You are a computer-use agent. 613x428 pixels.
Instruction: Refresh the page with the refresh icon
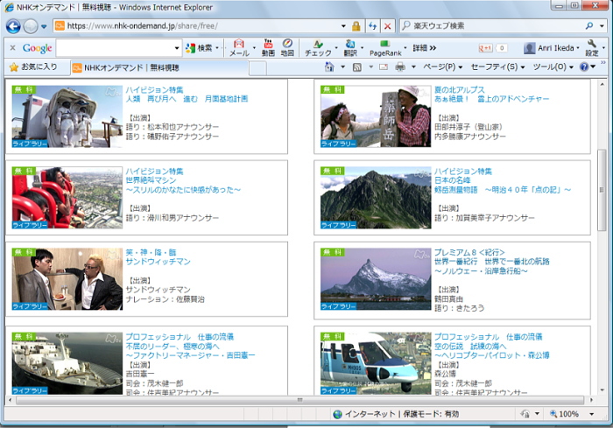pyautogui.click(x=372, y=26)
